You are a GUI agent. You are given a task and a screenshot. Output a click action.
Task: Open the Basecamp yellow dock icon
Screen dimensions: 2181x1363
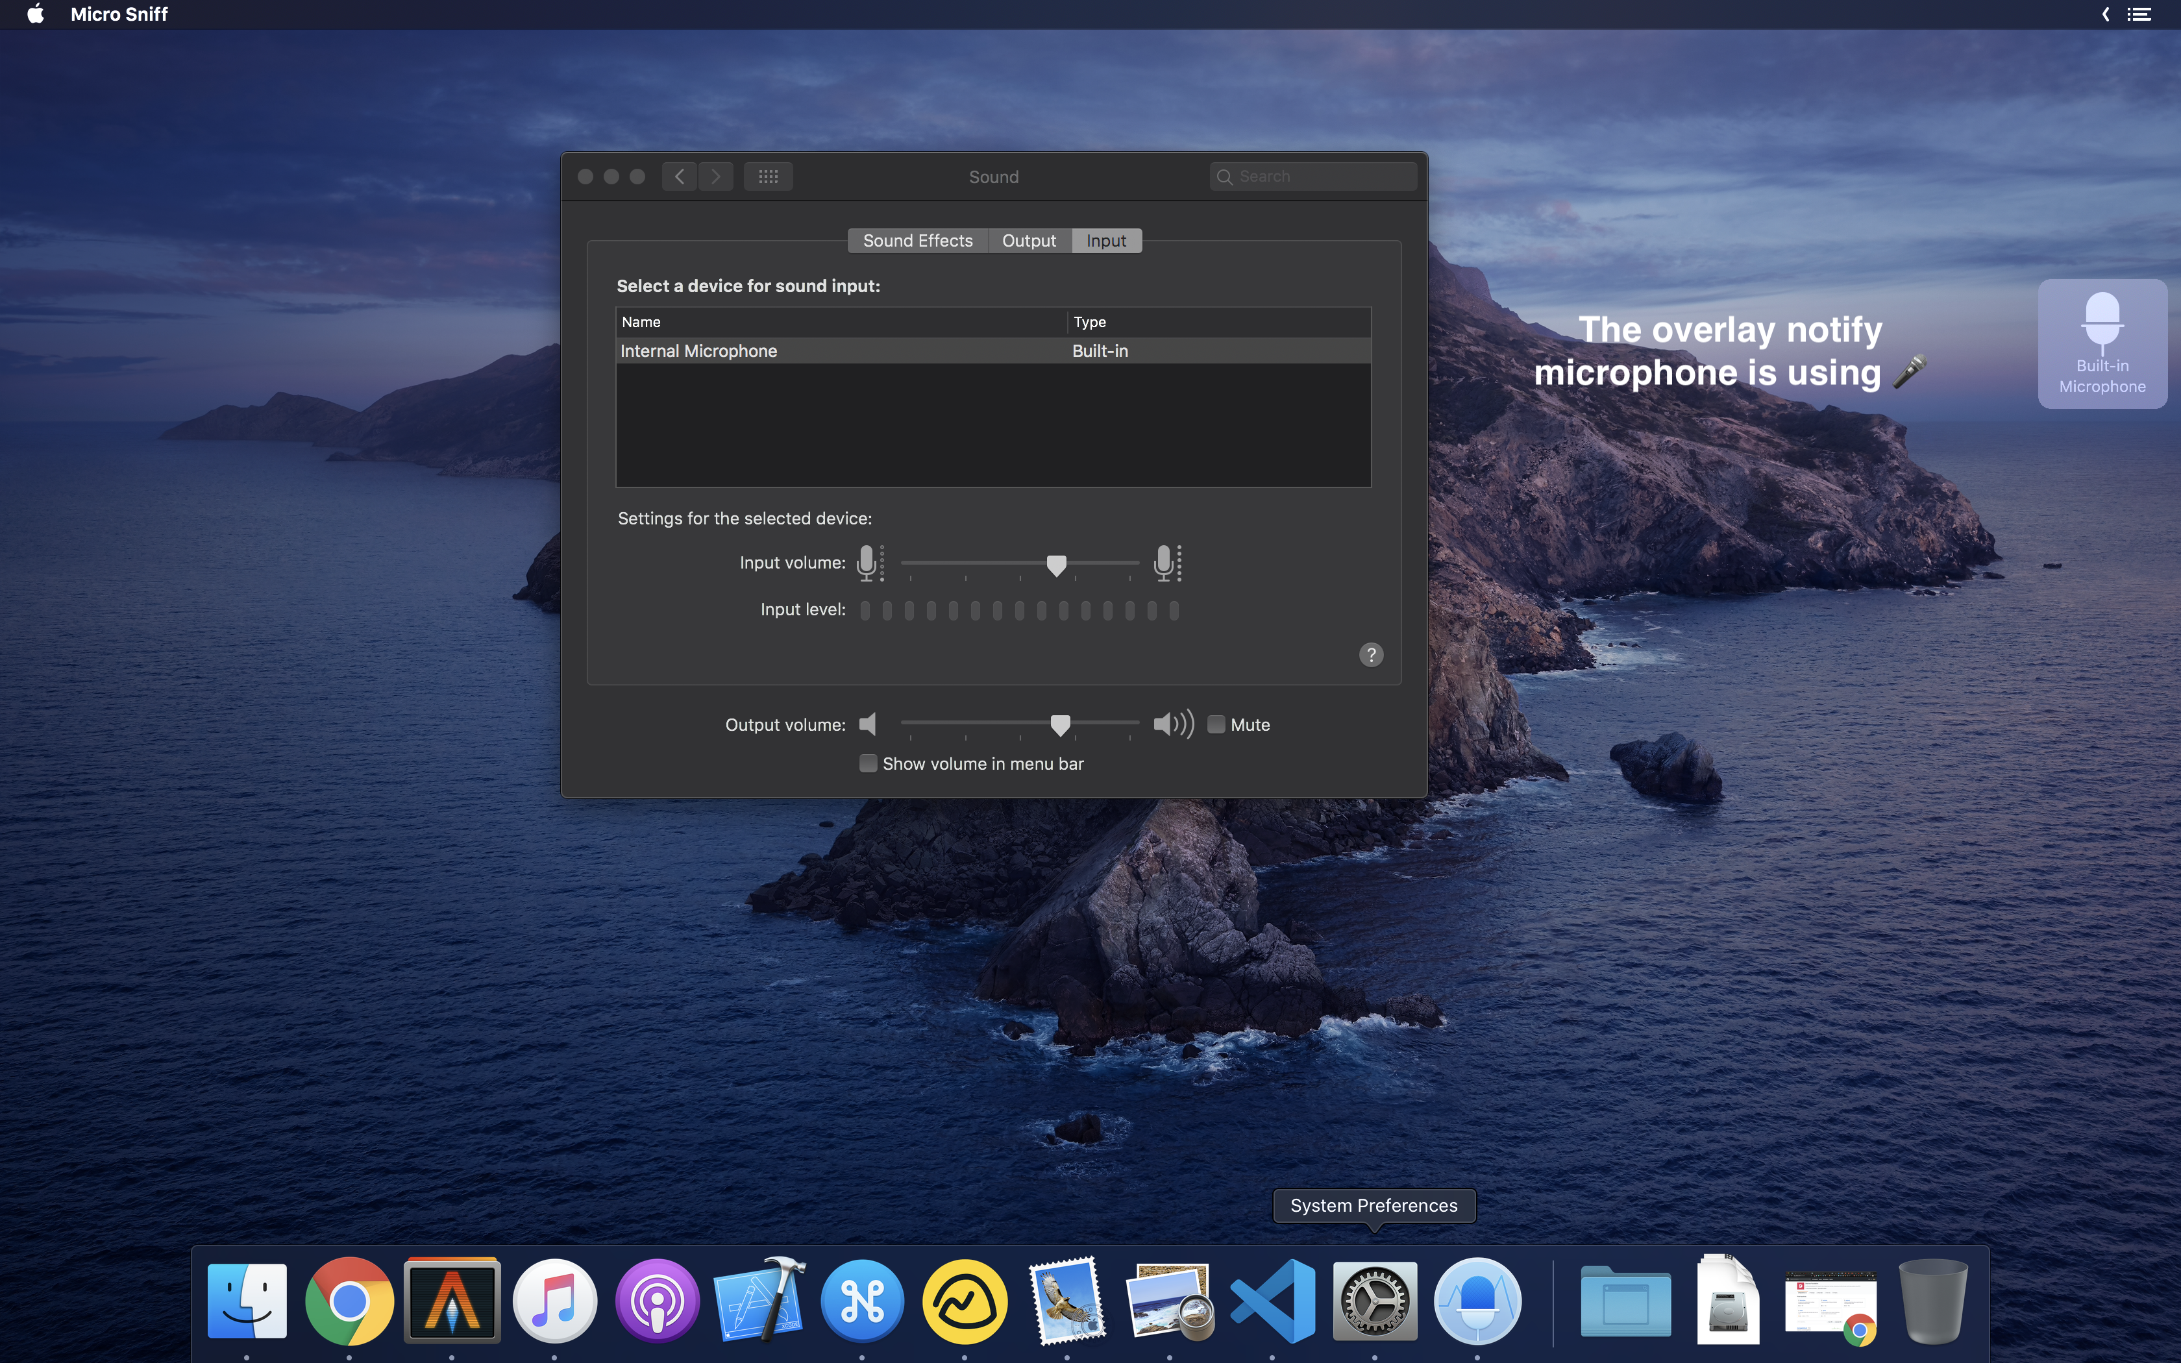pyautogui.click(x=965, y=1301)
